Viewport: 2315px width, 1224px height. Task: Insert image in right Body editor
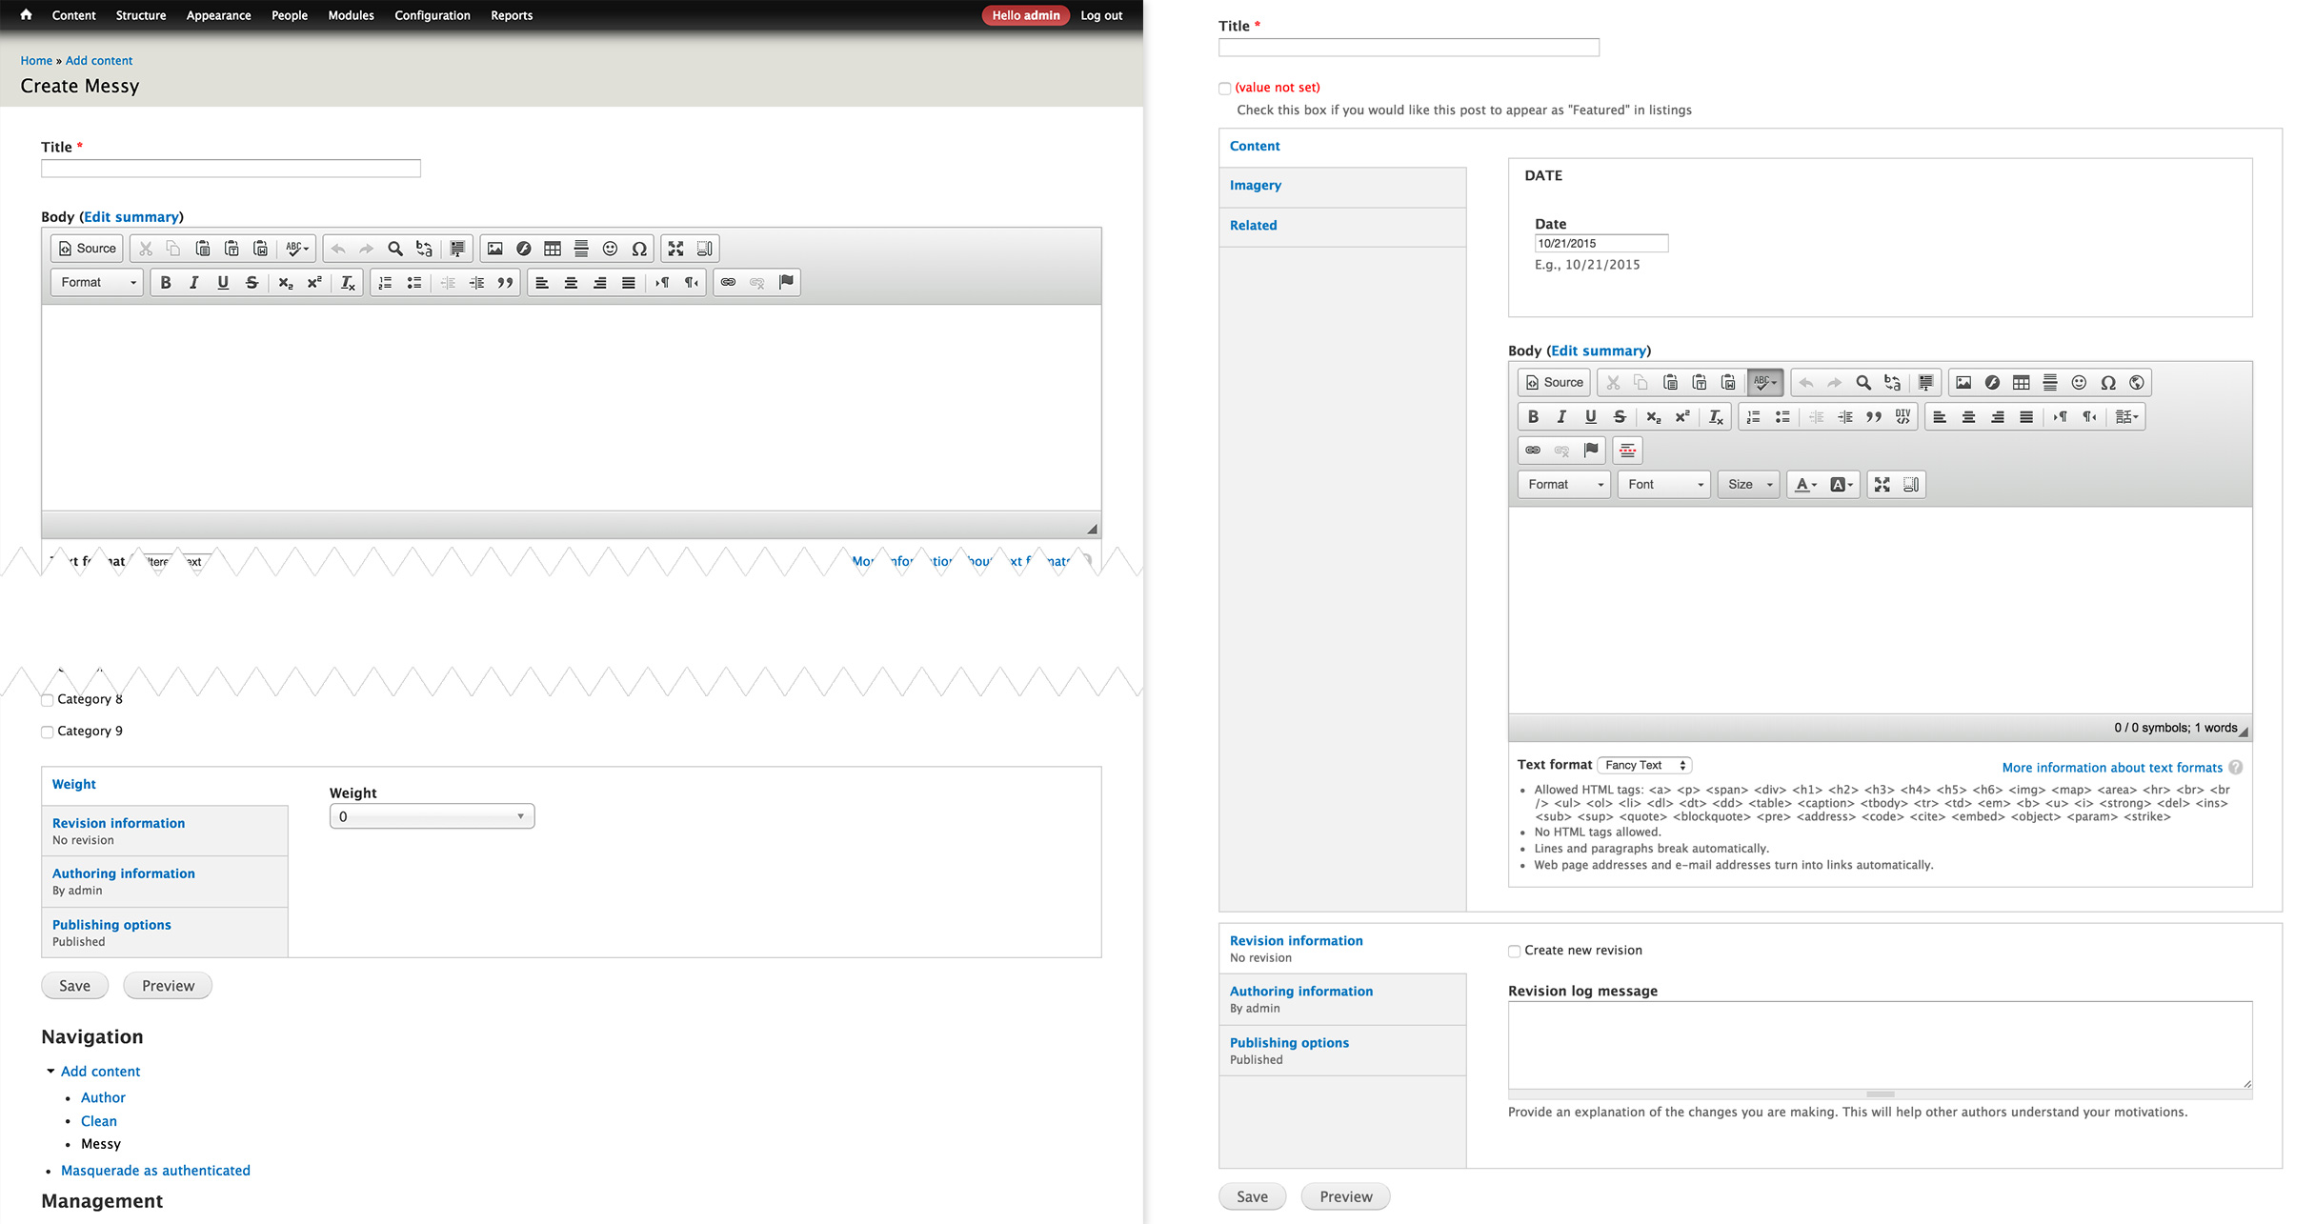tap(1963, 383)
